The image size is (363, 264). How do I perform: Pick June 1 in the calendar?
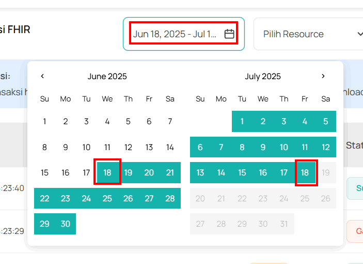pos(44,122)
